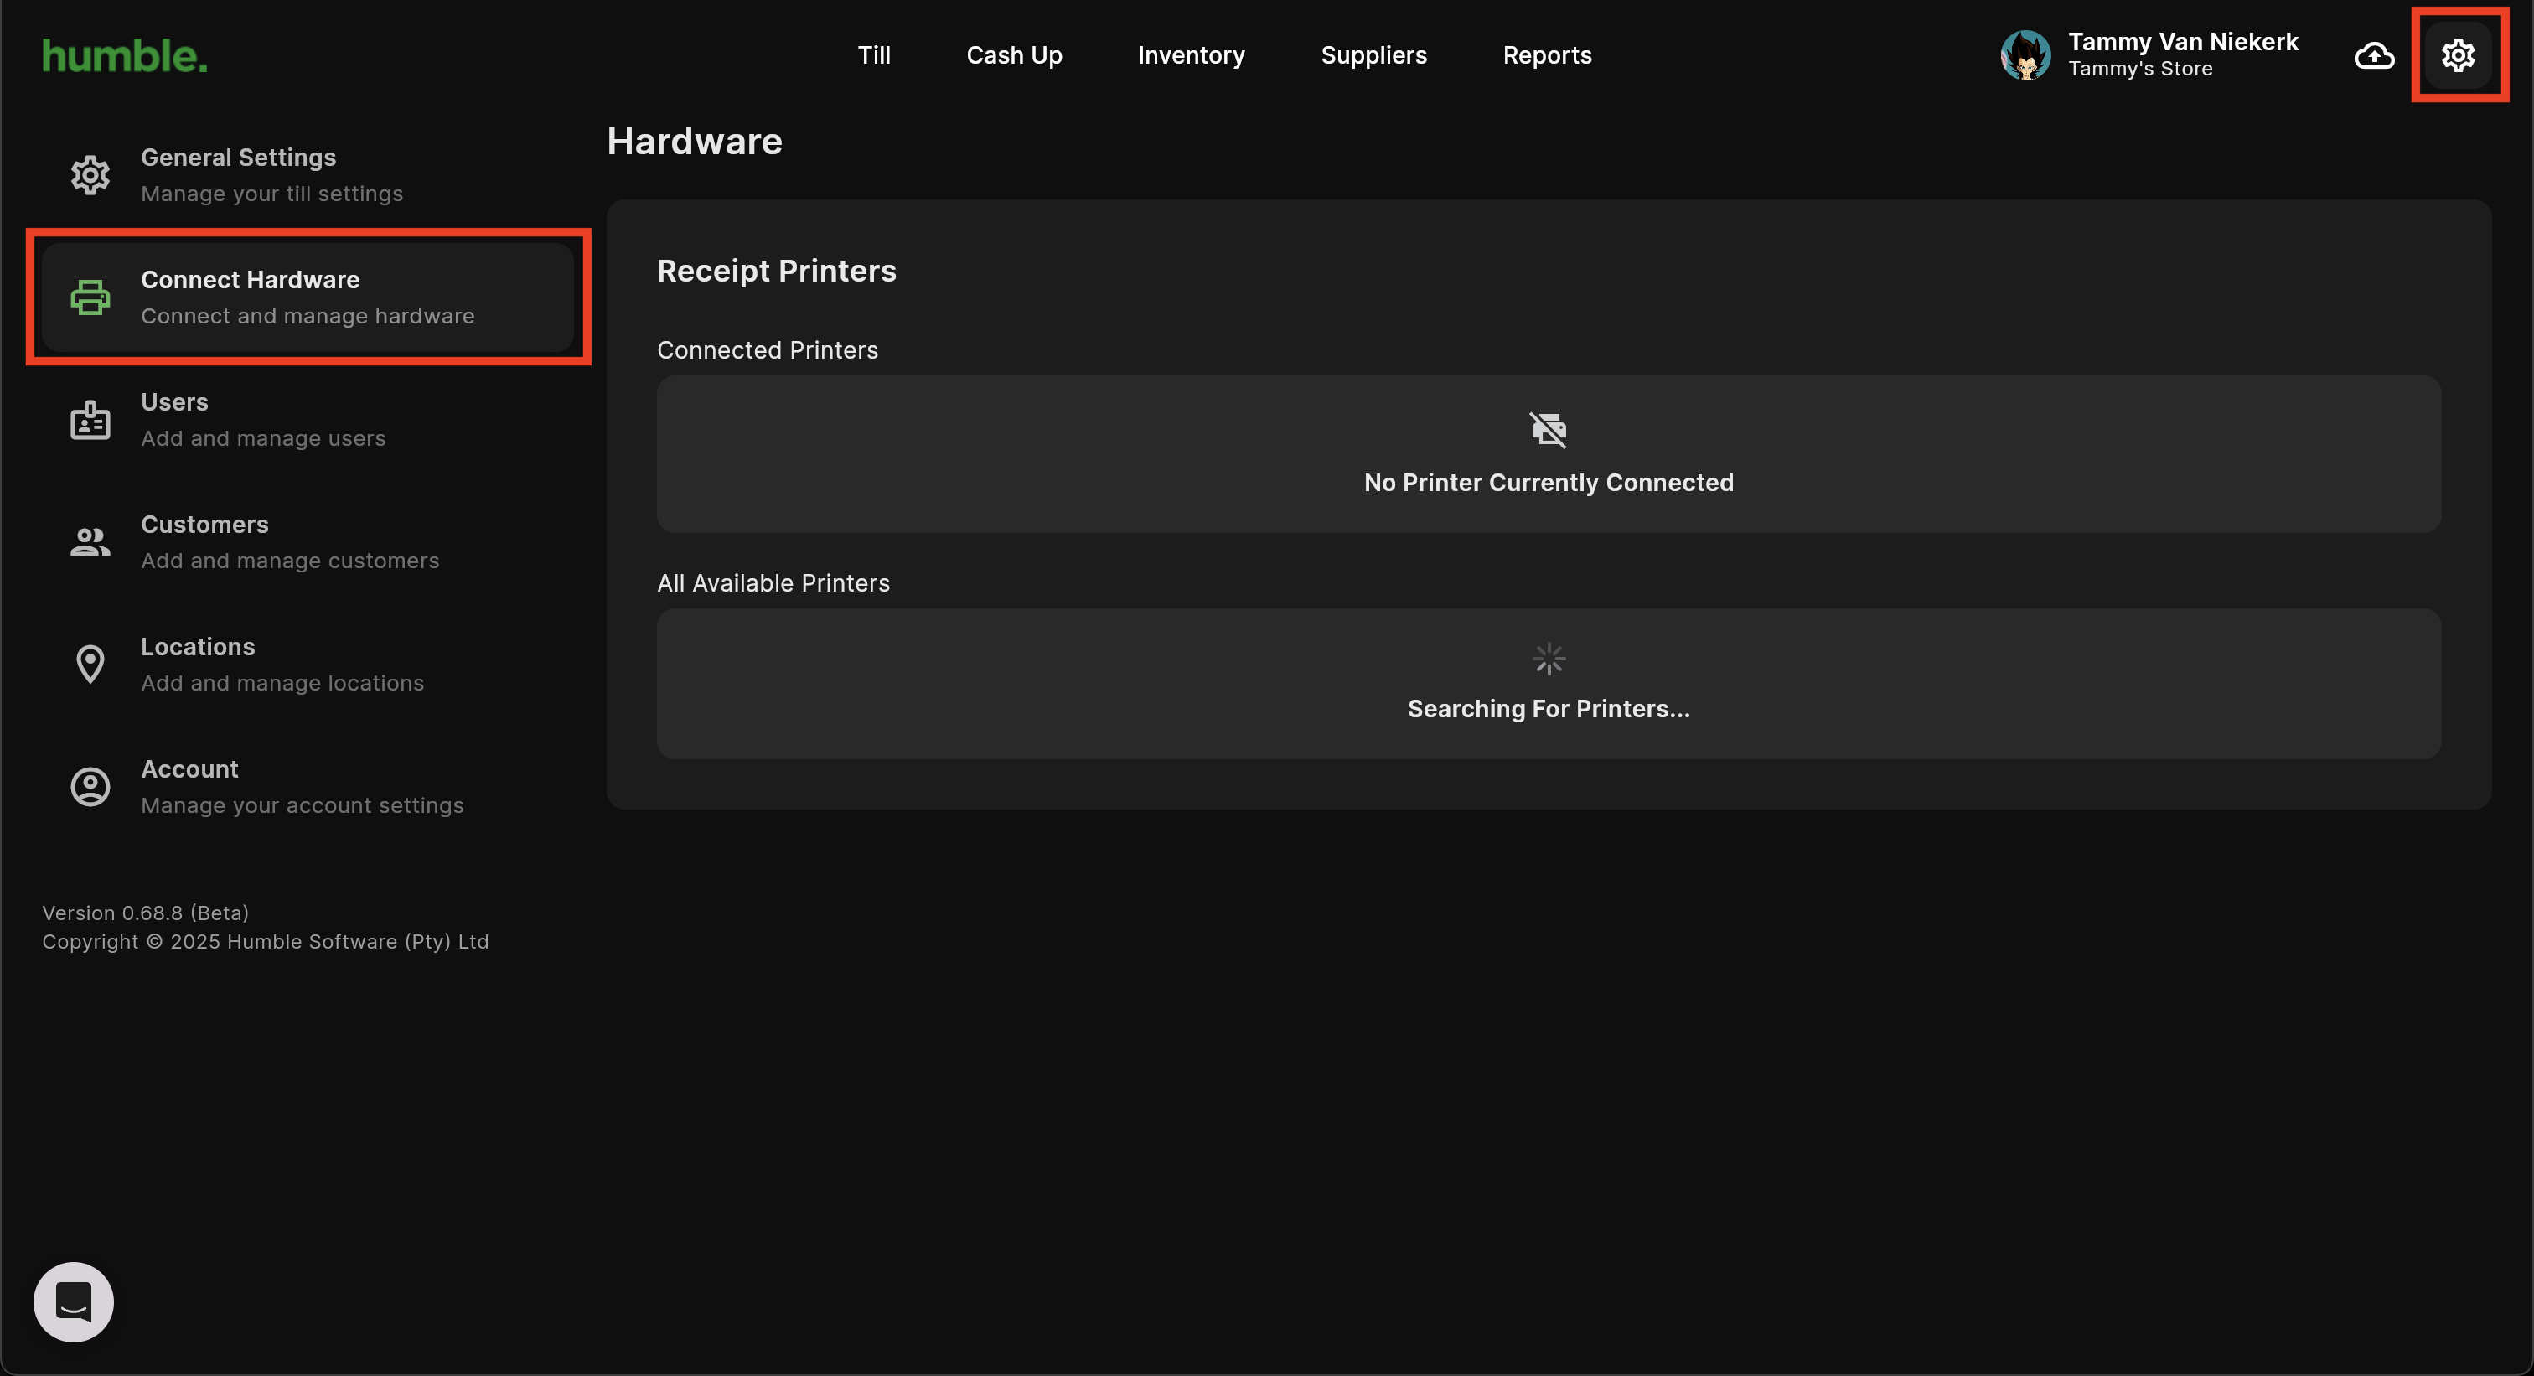Open the chat support bubble
This screenshot has width=2534, height=1376.
click(74, 1301)
